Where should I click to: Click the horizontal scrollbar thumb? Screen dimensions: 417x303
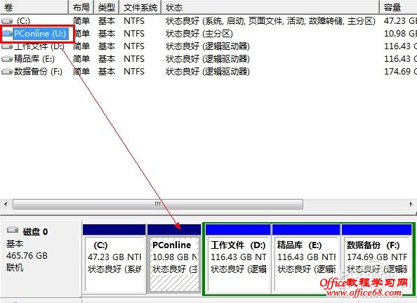(x=158, y=204)
